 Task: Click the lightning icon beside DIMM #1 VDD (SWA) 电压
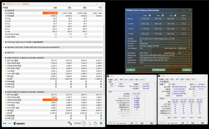pos(6,63)
